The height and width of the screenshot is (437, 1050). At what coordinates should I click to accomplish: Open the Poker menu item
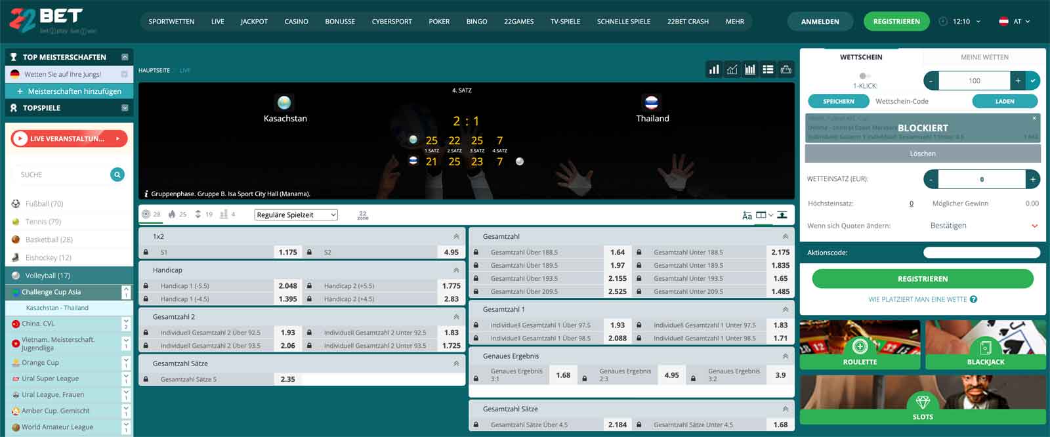[439, 22]
